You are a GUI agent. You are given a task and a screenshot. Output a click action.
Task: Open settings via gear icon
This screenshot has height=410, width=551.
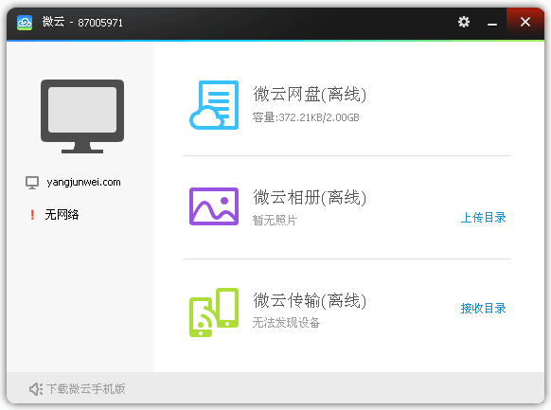(x=464, y=22)
